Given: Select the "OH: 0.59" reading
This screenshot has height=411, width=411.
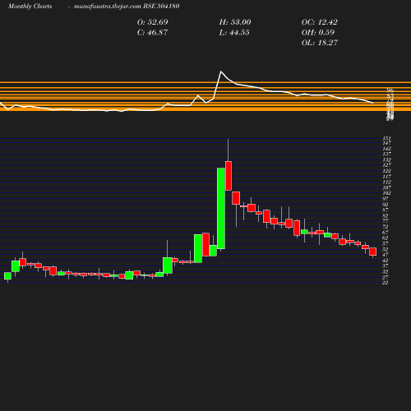Looking at the screenshot, I should pyautogui.click(x=318, y=32).
